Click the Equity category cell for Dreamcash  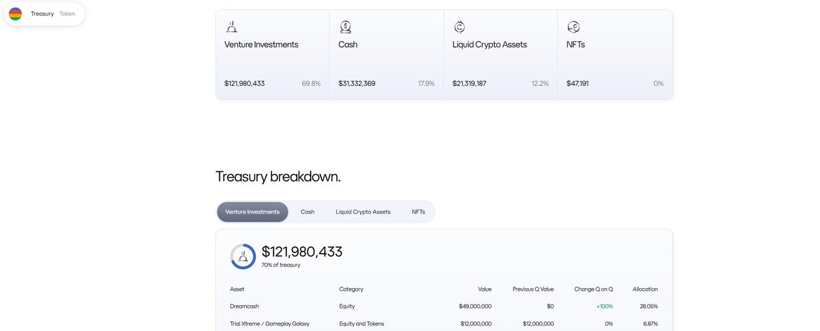click(x=347, y=306)
